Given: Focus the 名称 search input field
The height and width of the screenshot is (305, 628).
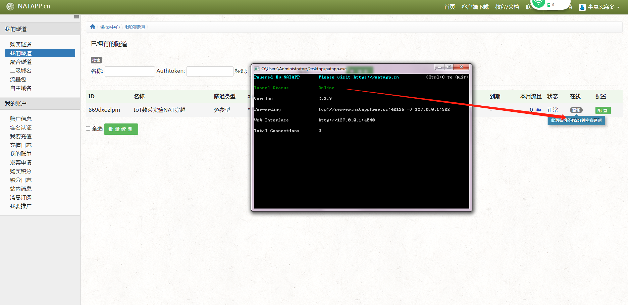Looking at the screenshot, I should (130, 71).
